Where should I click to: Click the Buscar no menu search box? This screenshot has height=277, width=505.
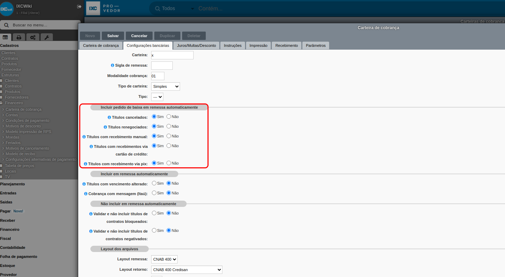pos(40,25)
